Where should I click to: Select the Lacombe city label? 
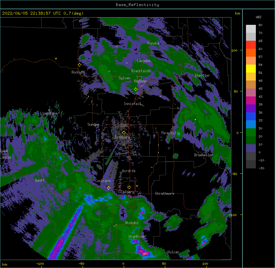[144, 61]
